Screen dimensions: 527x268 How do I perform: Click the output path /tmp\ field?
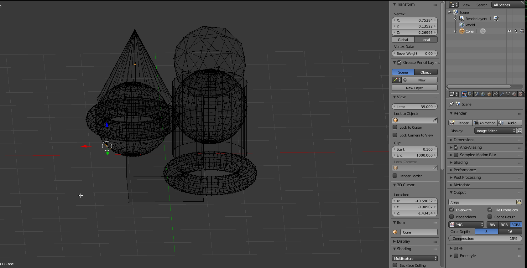[x=482, y=202]
